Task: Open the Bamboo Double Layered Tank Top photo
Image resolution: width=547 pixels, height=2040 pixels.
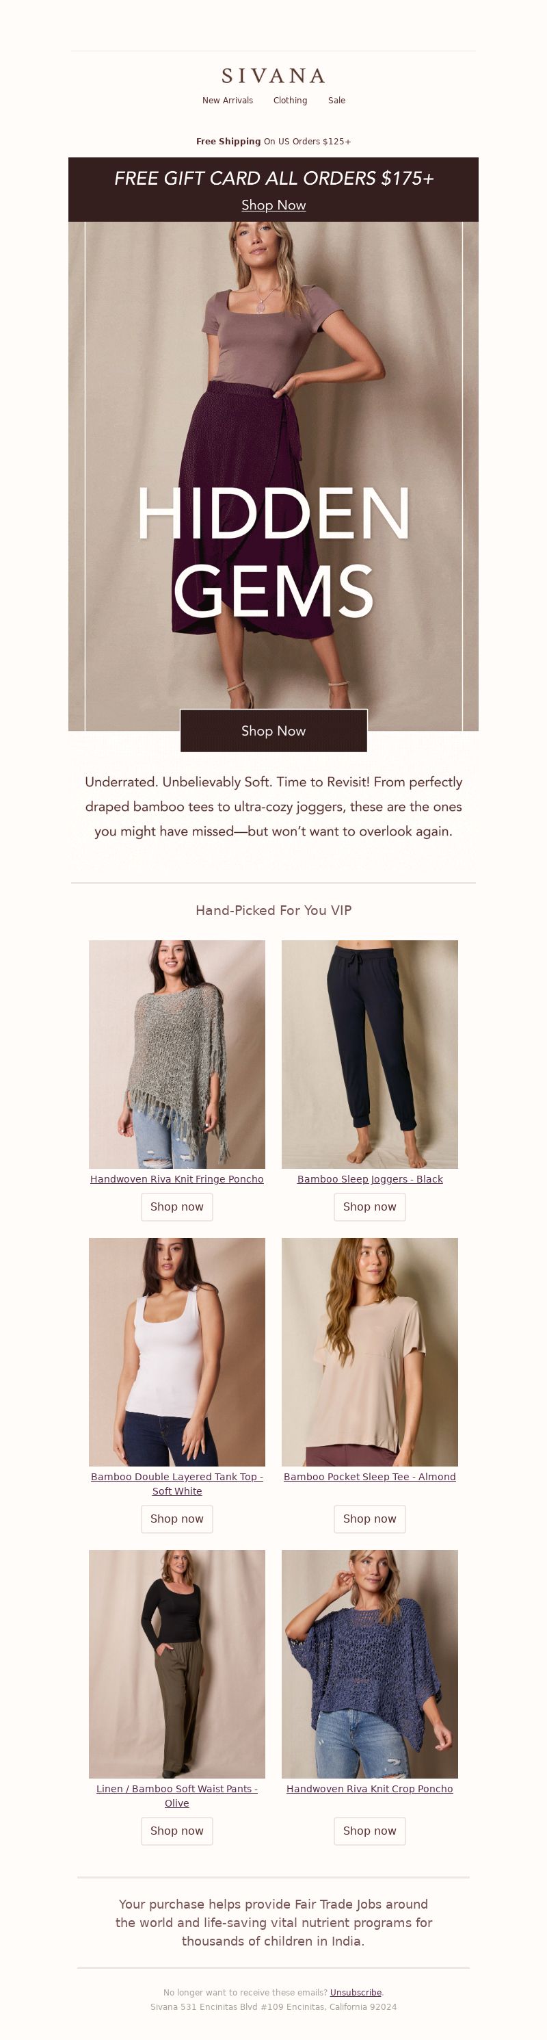Action: click(176, 1352)
